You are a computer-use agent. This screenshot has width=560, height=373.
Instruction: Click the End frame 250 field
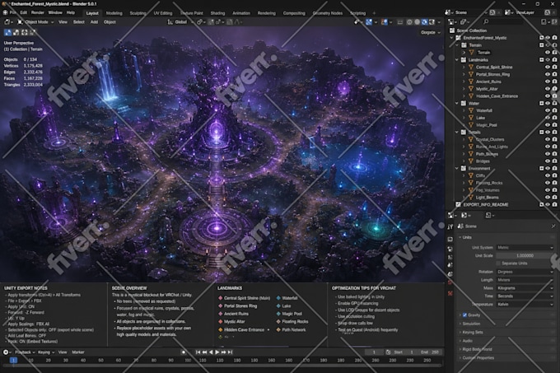[430, 352]
